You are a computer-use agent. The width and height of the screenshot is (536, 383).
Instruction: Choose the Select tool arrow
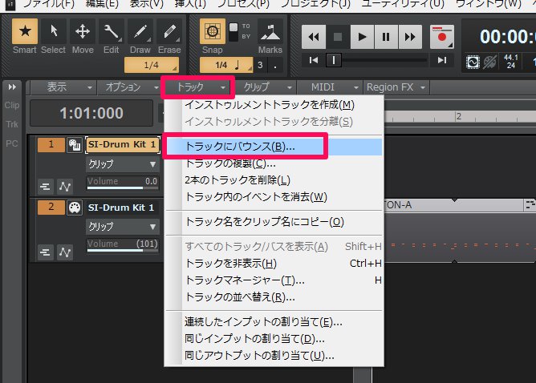tap(53, 31)
